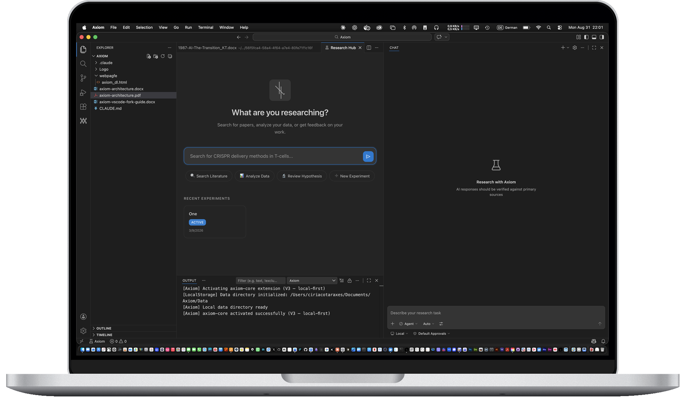Open the Source Control view
Viewport: 686px width, 405px height.
83,78
